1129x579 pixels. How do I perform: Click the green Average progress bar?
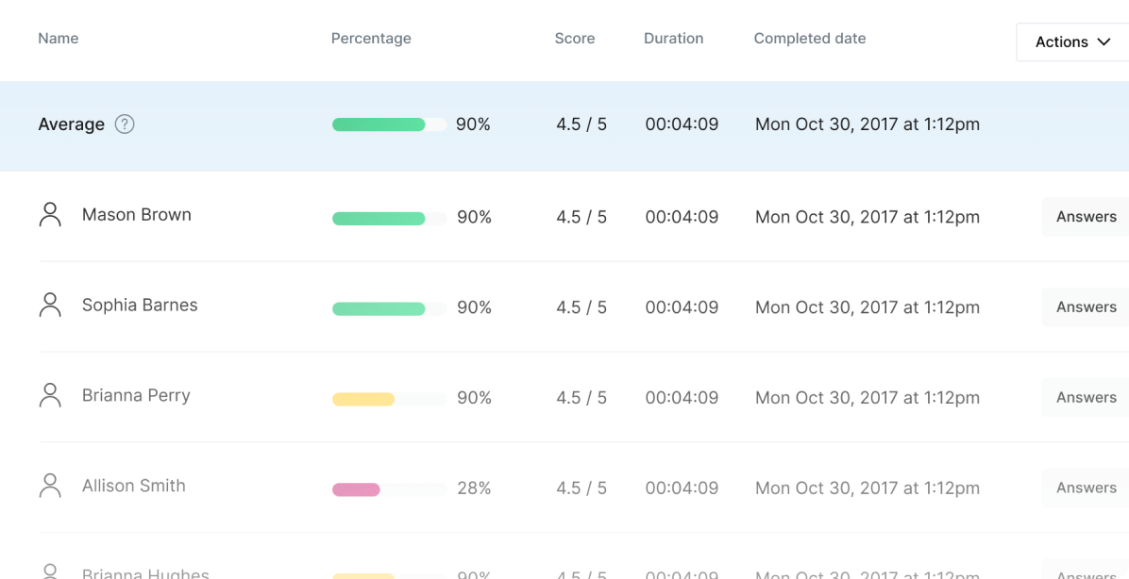(x=379, y=124)
